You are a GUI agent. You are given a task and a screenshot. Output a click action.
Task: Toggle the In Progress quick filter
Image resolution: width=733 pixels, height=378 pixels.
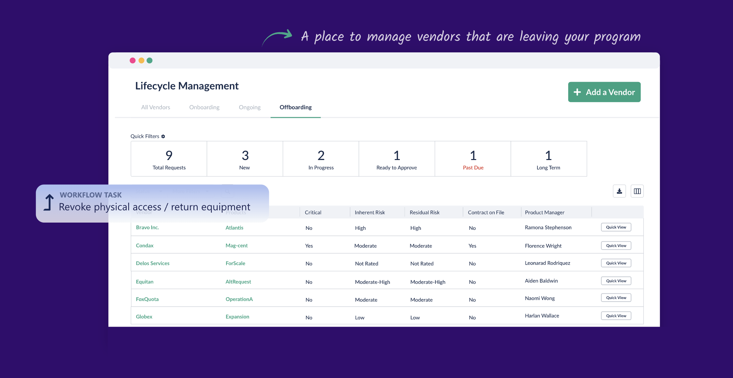coord(321,159)
